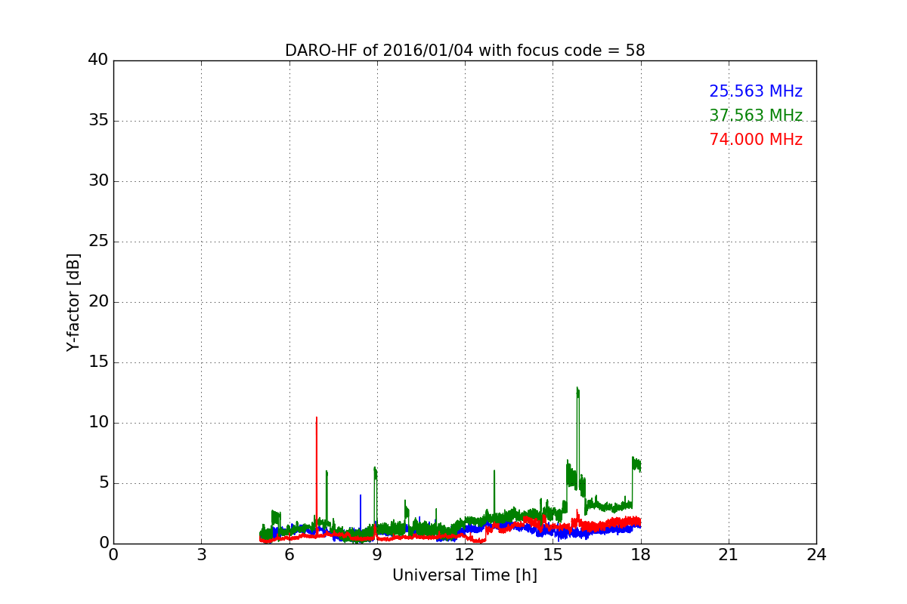Click the y-axis tick label 40
907x604 pixels.
(98, 60)
